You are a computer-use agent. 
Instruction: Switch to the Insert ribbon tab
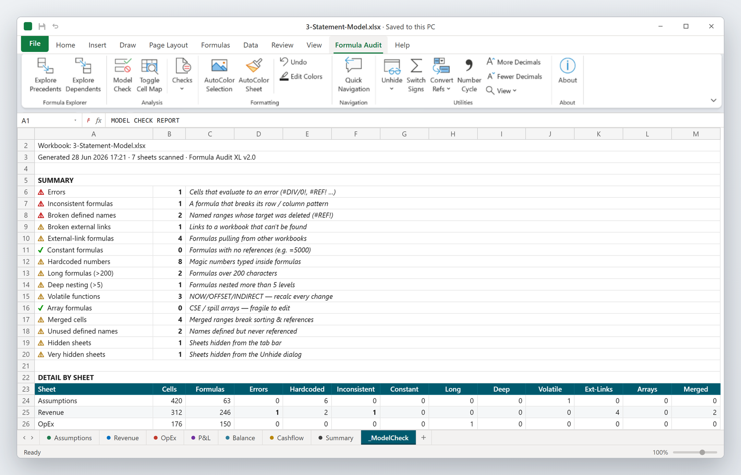tap(97, 45)
